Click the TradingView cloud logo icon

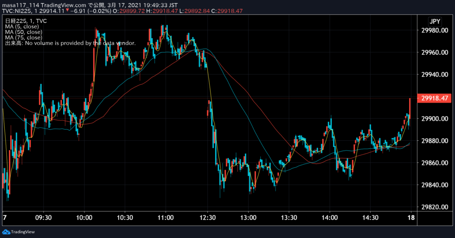(6, 232)
